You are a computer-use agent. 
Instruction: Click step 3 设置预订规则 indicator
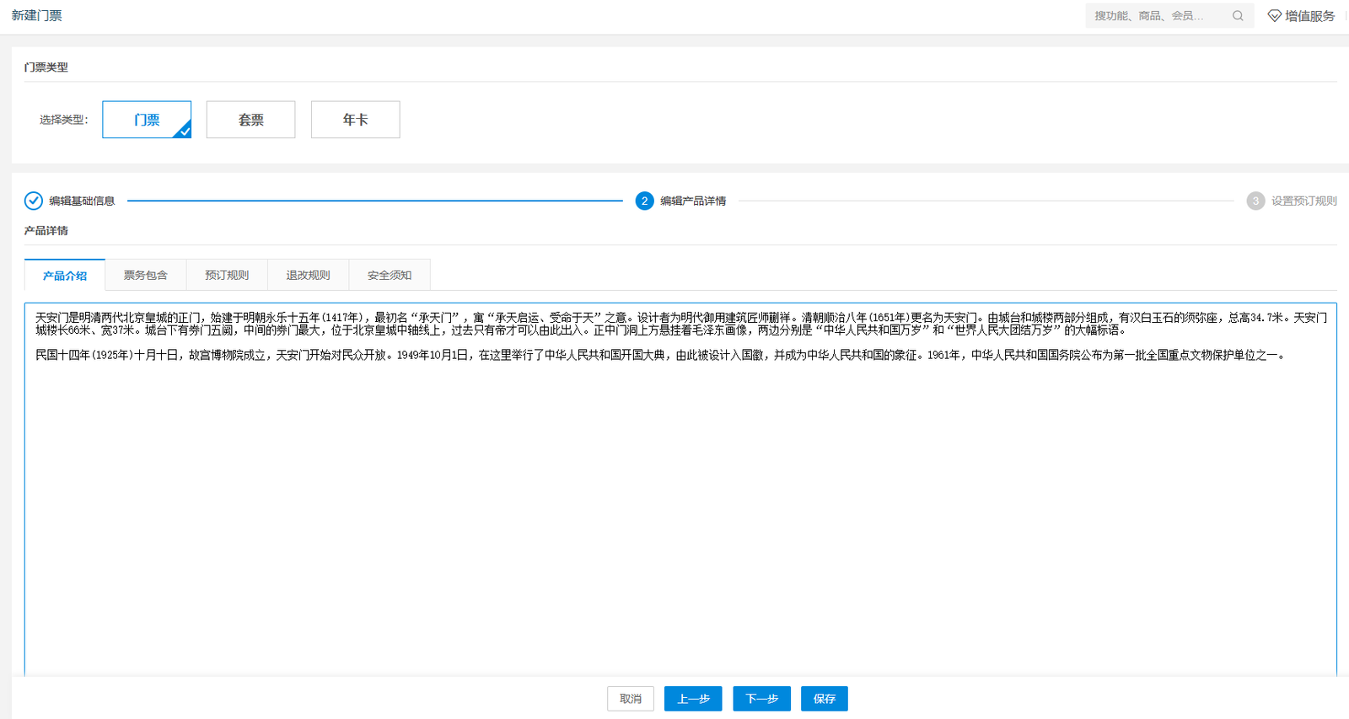[x=1255, y=201]
